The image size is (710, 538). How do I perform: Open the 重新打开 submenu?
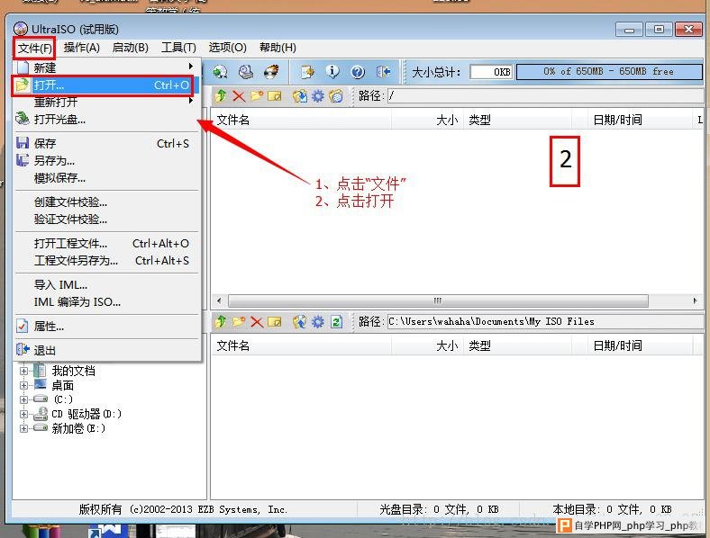tap(107, 103)
